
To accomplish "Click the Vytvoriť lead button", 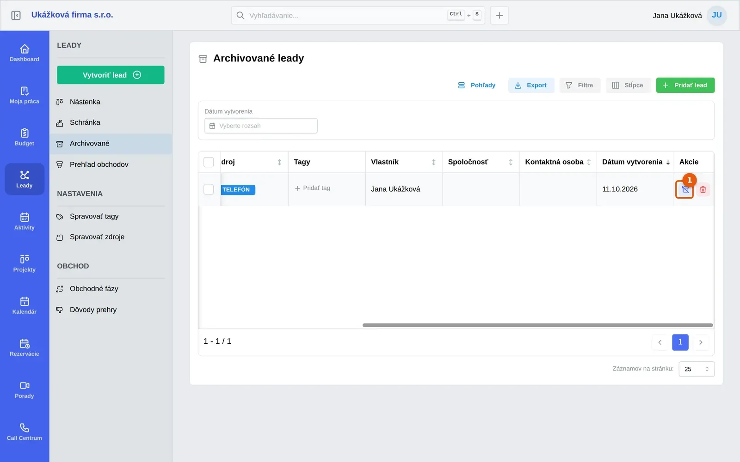I will click(111, 75).
